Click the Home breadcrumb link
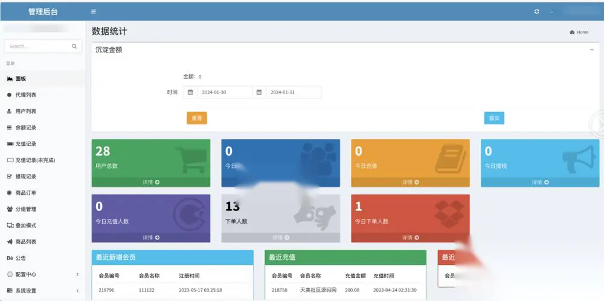604x301 pixels. coord(579,33)
